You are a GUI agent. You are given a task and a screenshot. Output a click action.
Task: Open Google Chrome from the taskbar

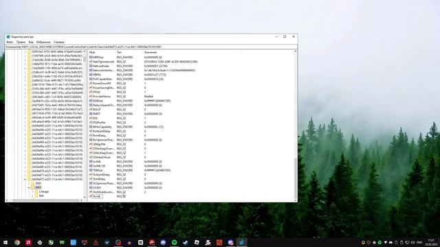tap(17, 242)
